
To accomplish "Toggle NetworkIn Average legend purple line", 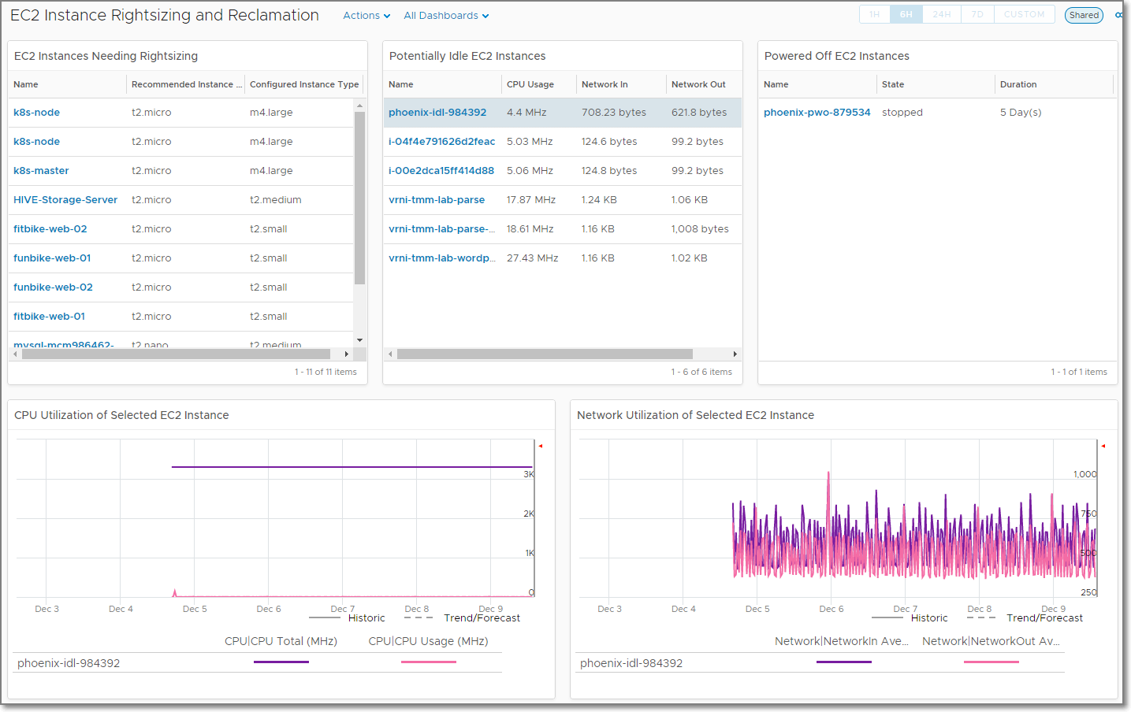I will (x=843, y=662).
